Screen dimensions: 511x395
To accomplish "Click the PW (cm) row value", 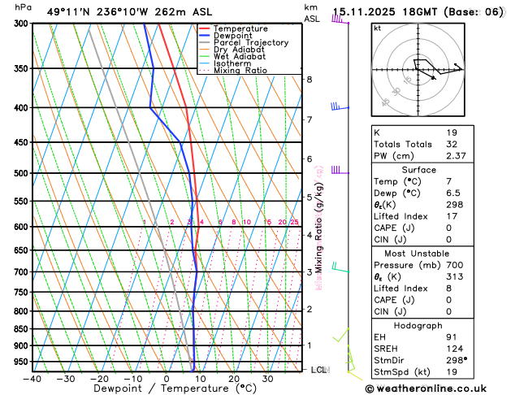I will tap(456, 156).
